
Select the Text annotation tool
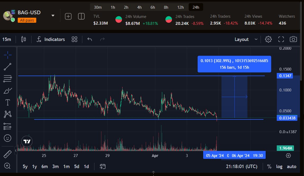[x=8, y=103]
